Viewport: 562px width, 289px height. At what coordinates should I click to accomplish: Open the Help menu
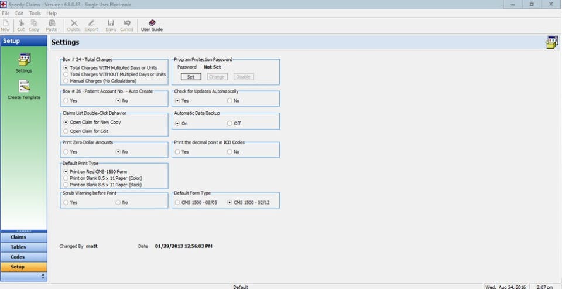point(52,13)
